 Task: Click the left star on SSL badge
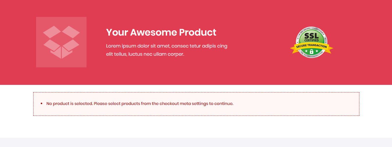tap(306, 51)
